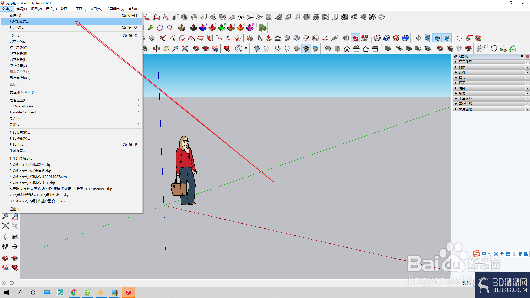The width and height of the screenshot is (530, 298).
Task: Open Extension Manager ruby icon in left toolbar
Action: tap(15, 268)
